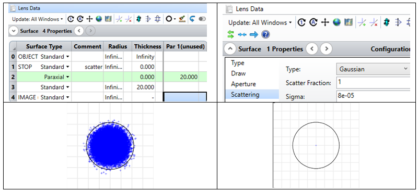The width and height of the screenshot is (418, 191).
Task: Click delete fold mirror icon in right toolbar
Action: click(x=374, y=23)
